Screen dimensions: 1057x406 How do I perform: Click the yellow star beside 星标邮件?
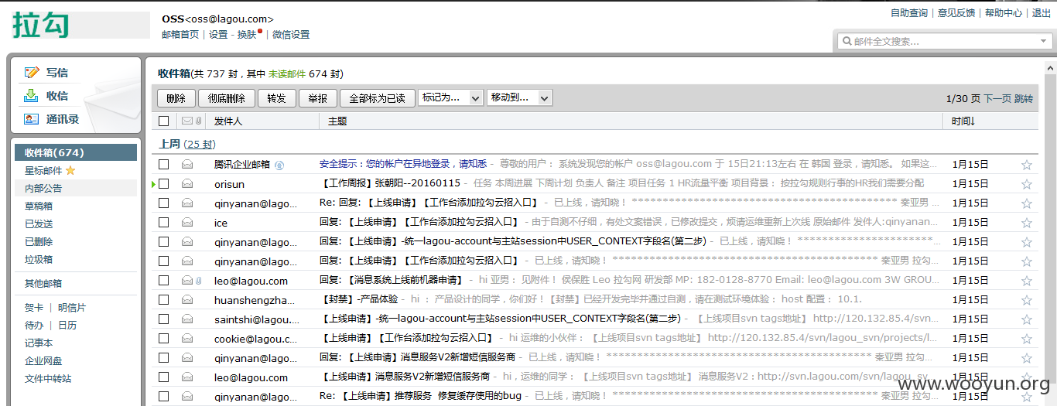click(x=70, y=170)
